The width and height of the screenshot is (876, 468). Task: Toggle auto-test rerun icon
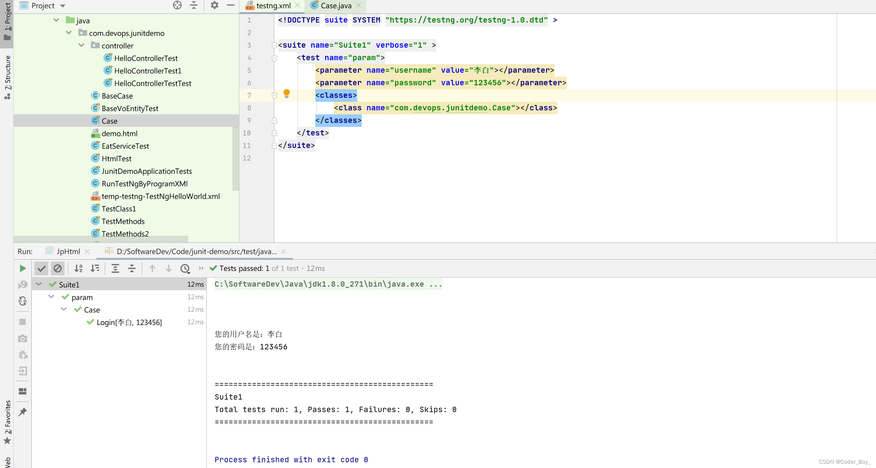23,301
